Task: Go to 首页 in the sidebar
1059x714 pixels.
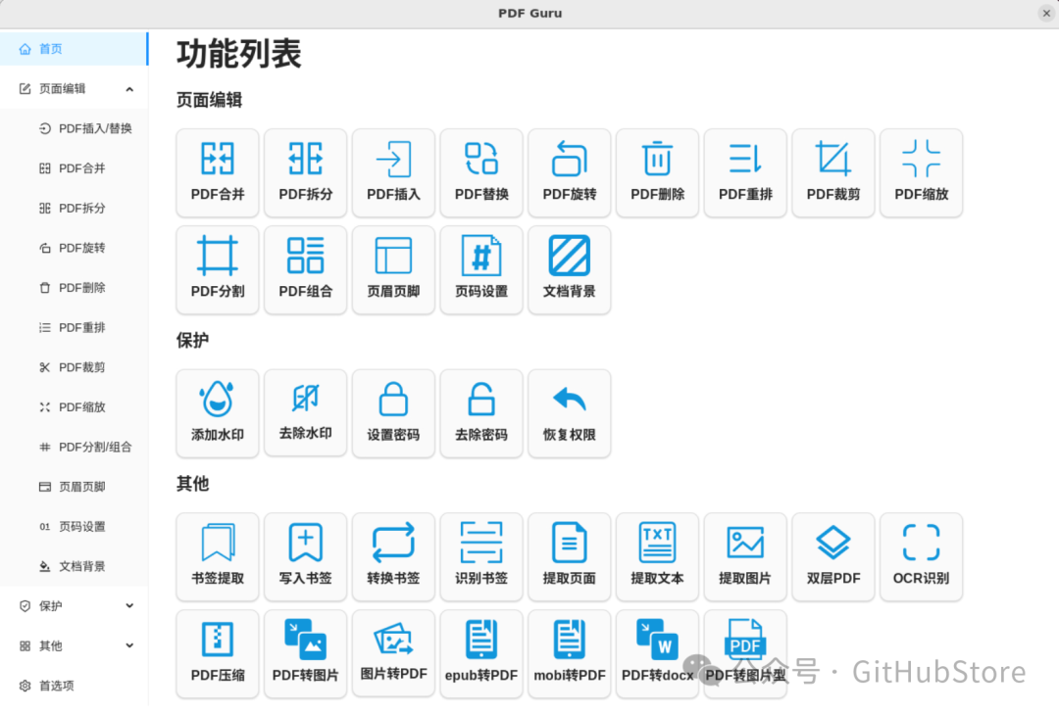Action: 75,49
